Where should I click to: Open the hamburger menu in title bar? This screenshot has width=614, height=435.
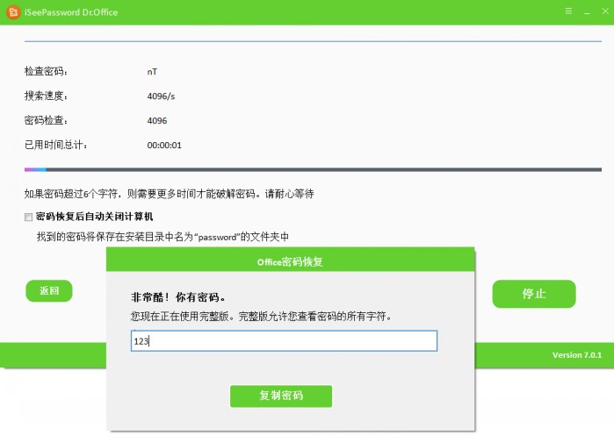click(568, 11)
